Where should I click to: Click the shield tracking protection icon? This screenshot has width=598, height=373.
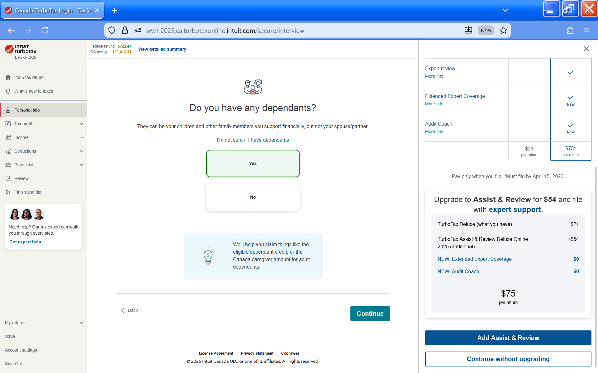(x=112, y=30)
